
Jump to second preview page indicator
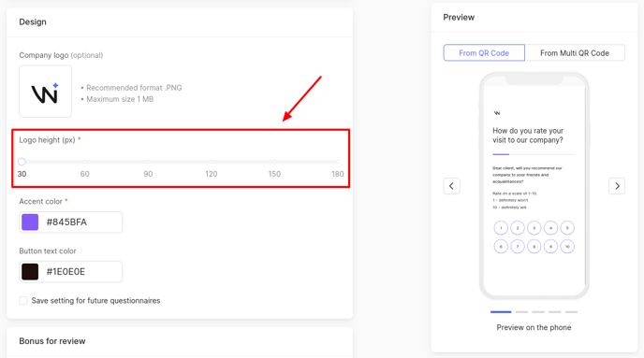click(521, 312)
